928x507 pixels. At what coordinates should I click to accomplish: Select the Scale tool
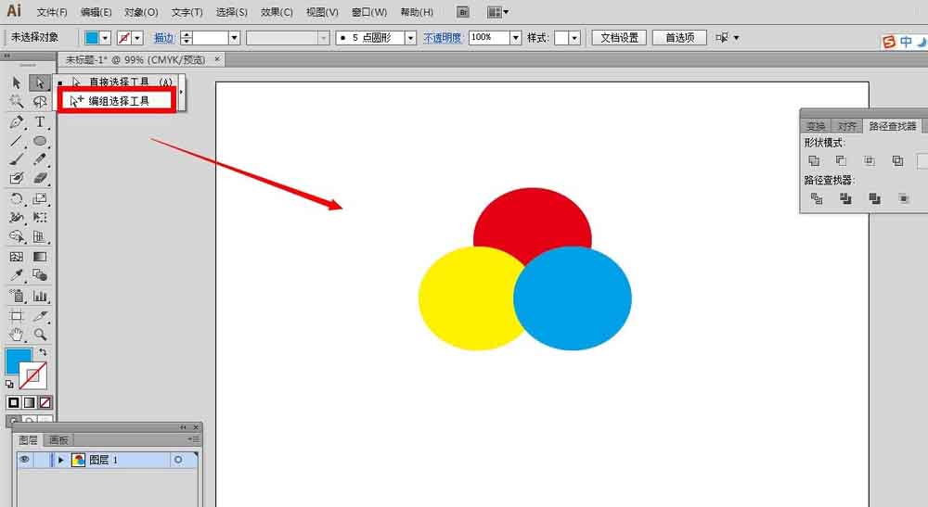pyautogui.click(x=40, y=198)
